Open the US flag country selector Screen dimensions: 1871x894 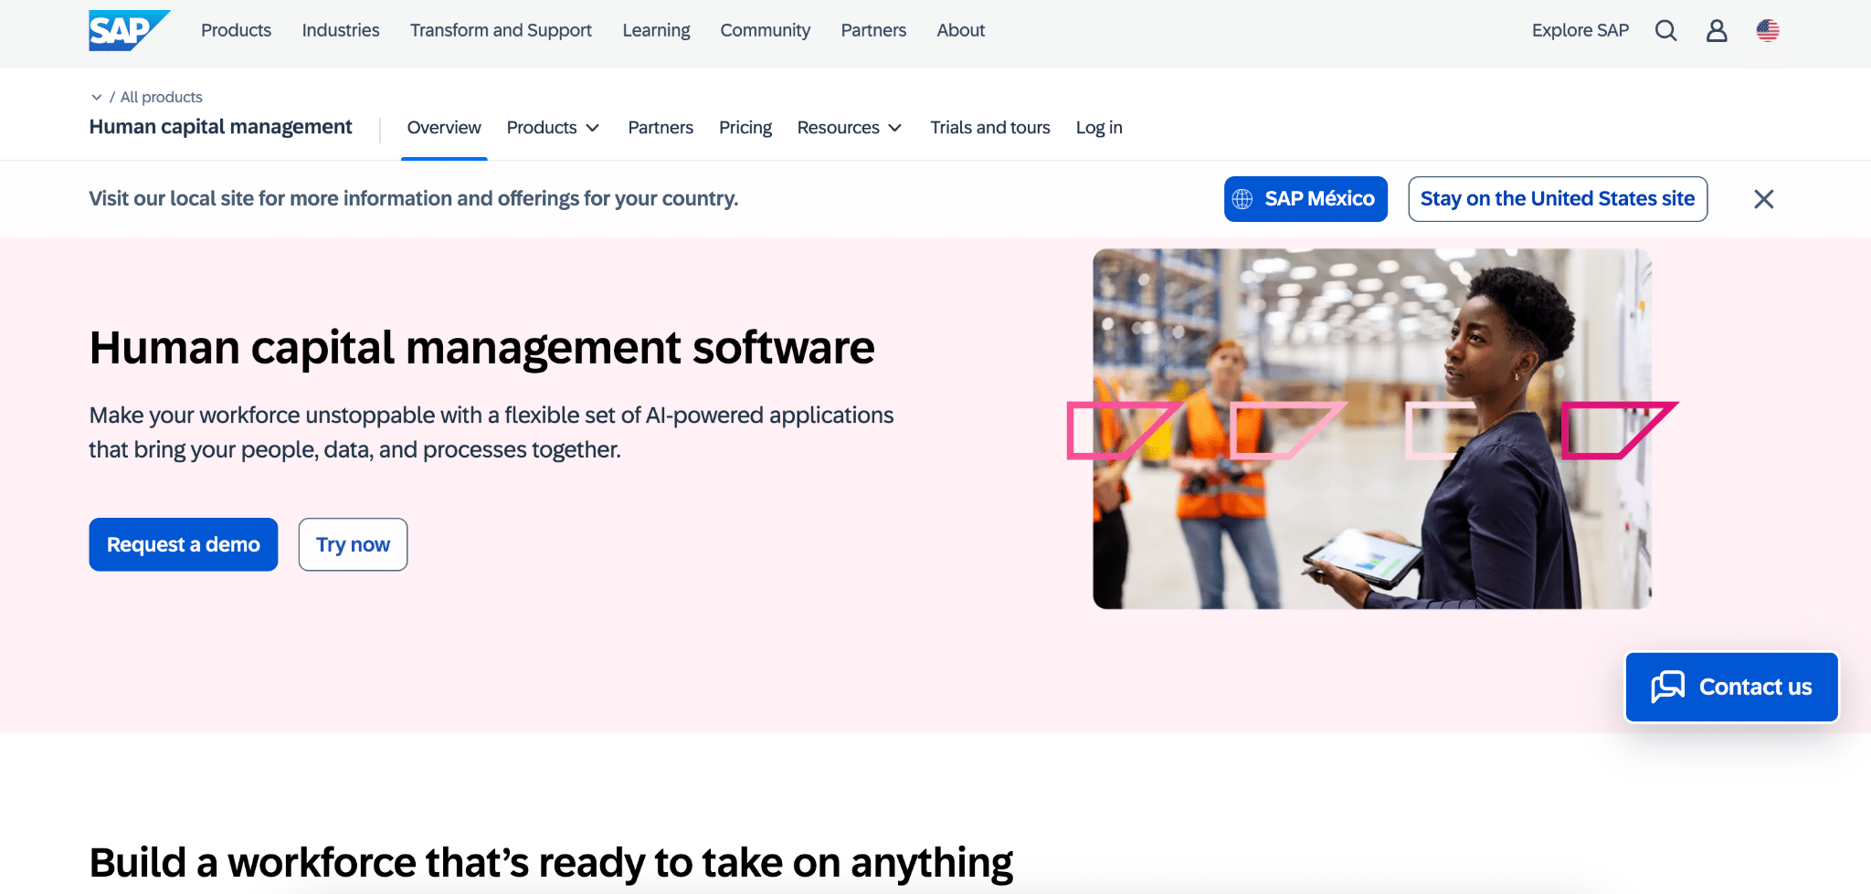[x=1768, y=31]
